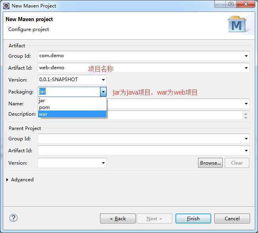Click the Maven M wizard banner icon

pyautogui.click(x=237, y=24)
